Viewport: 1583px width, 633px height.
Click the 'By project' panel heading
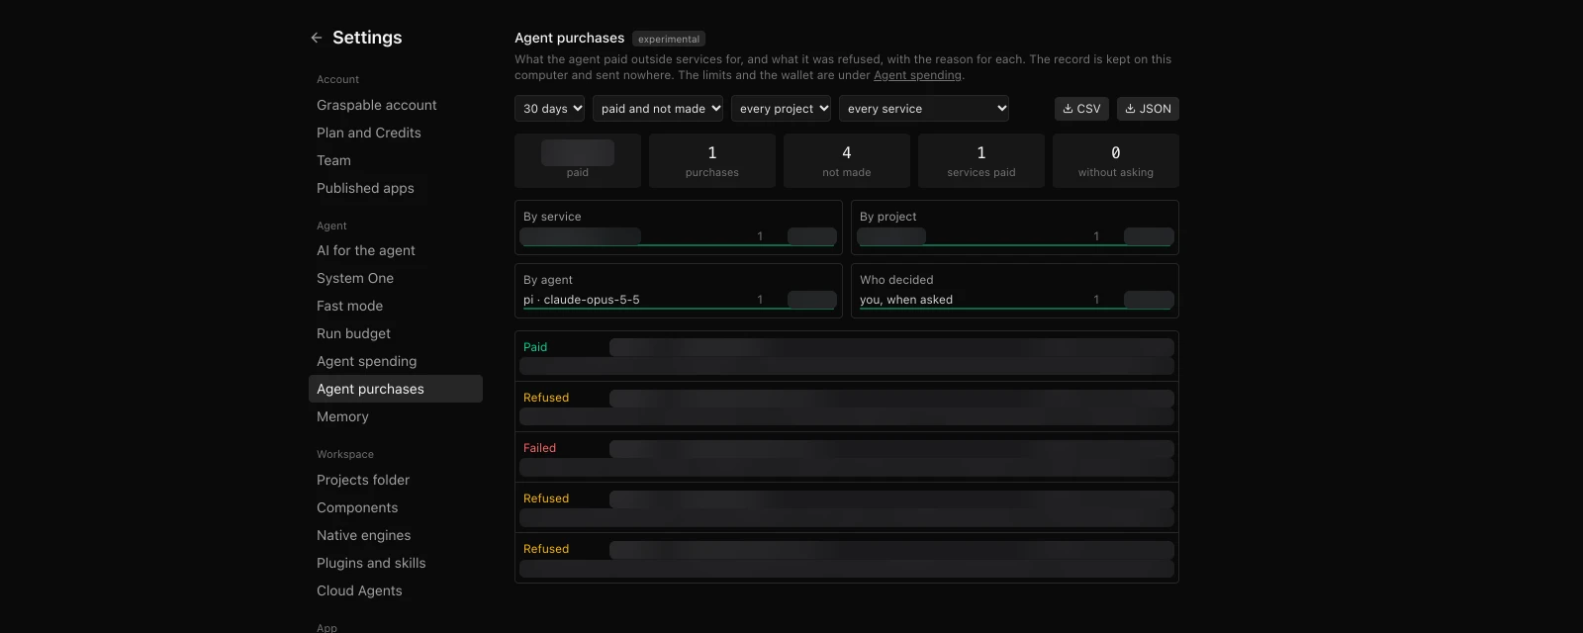(x=887, y=217)
